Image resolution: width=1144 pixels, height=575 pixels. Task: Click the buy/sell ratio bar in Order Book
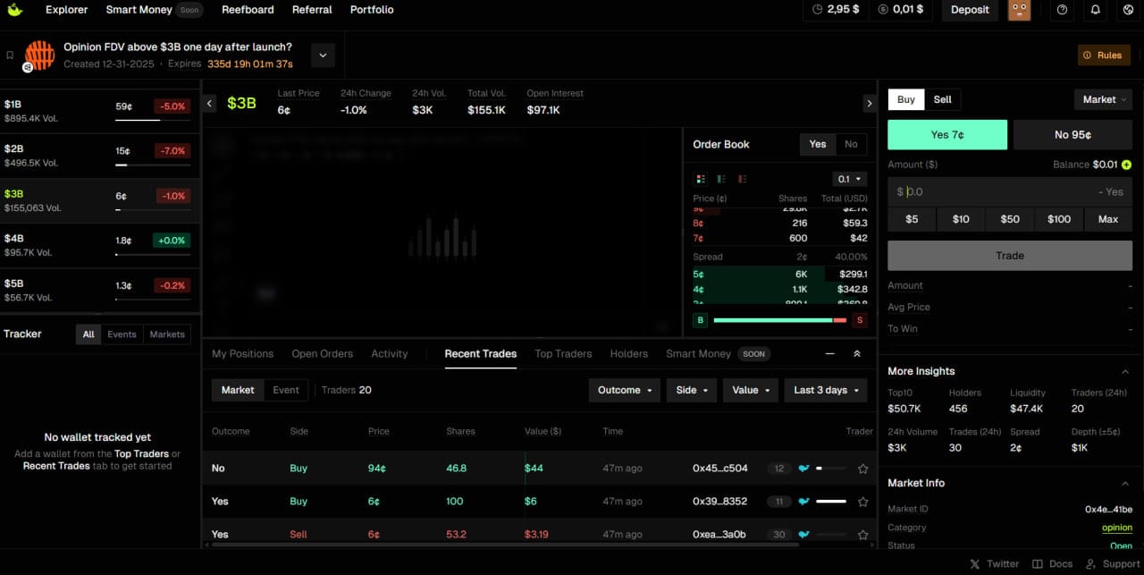(779, 319)
